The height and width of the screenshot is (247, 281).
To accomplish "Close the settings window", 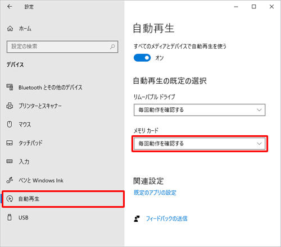I will pyautogui.click(x=271, y=7).
